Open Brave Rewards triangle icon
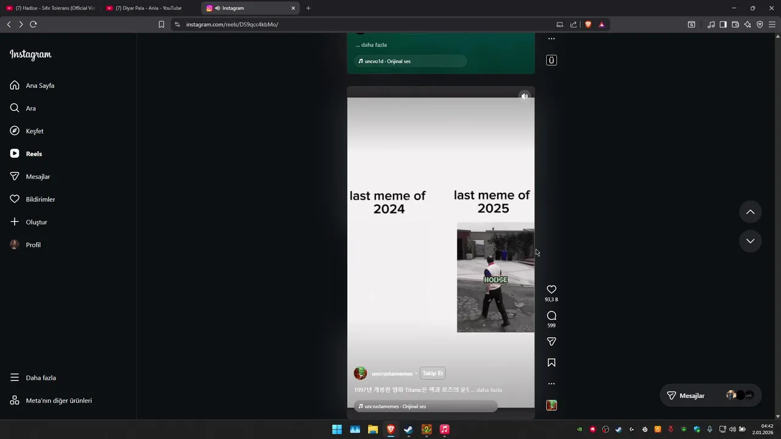781x439 pixels. pyautogui.click(x=602, y=24)
